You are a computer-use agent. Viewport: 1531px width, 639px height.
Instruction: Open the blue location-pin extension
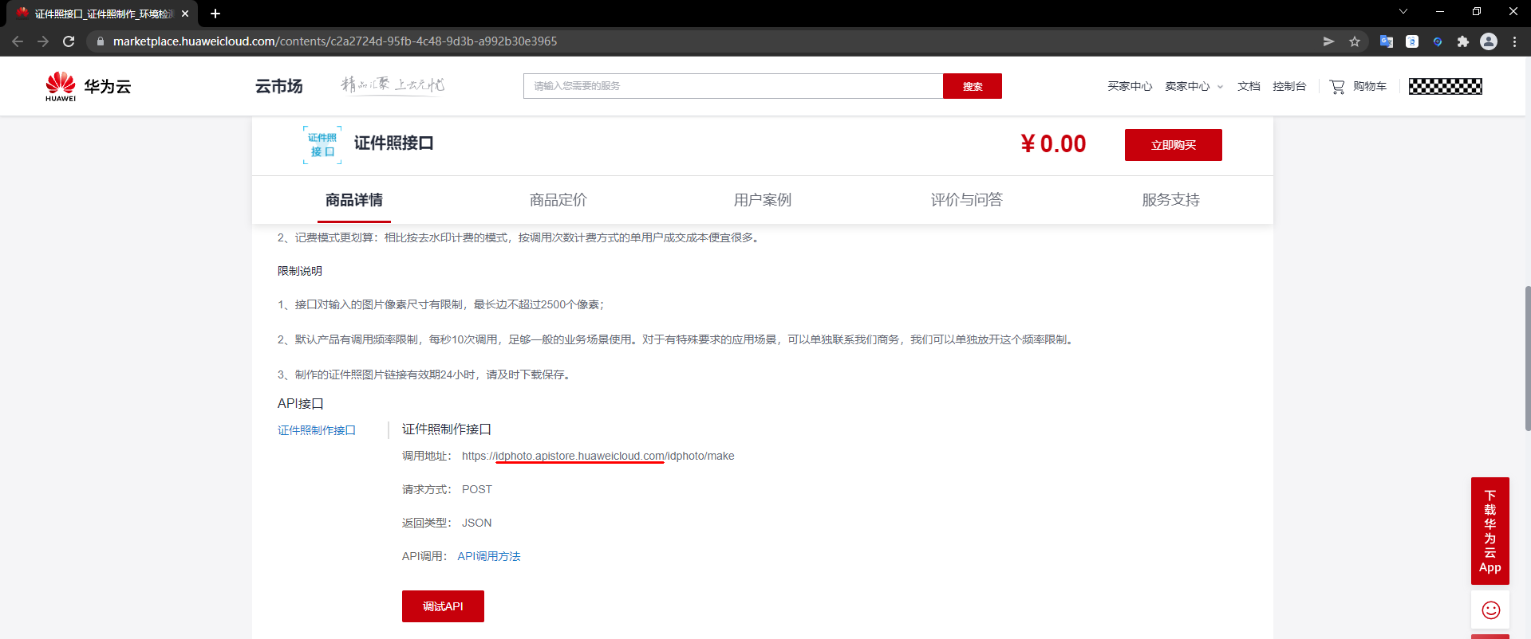tap(1438, 41)
